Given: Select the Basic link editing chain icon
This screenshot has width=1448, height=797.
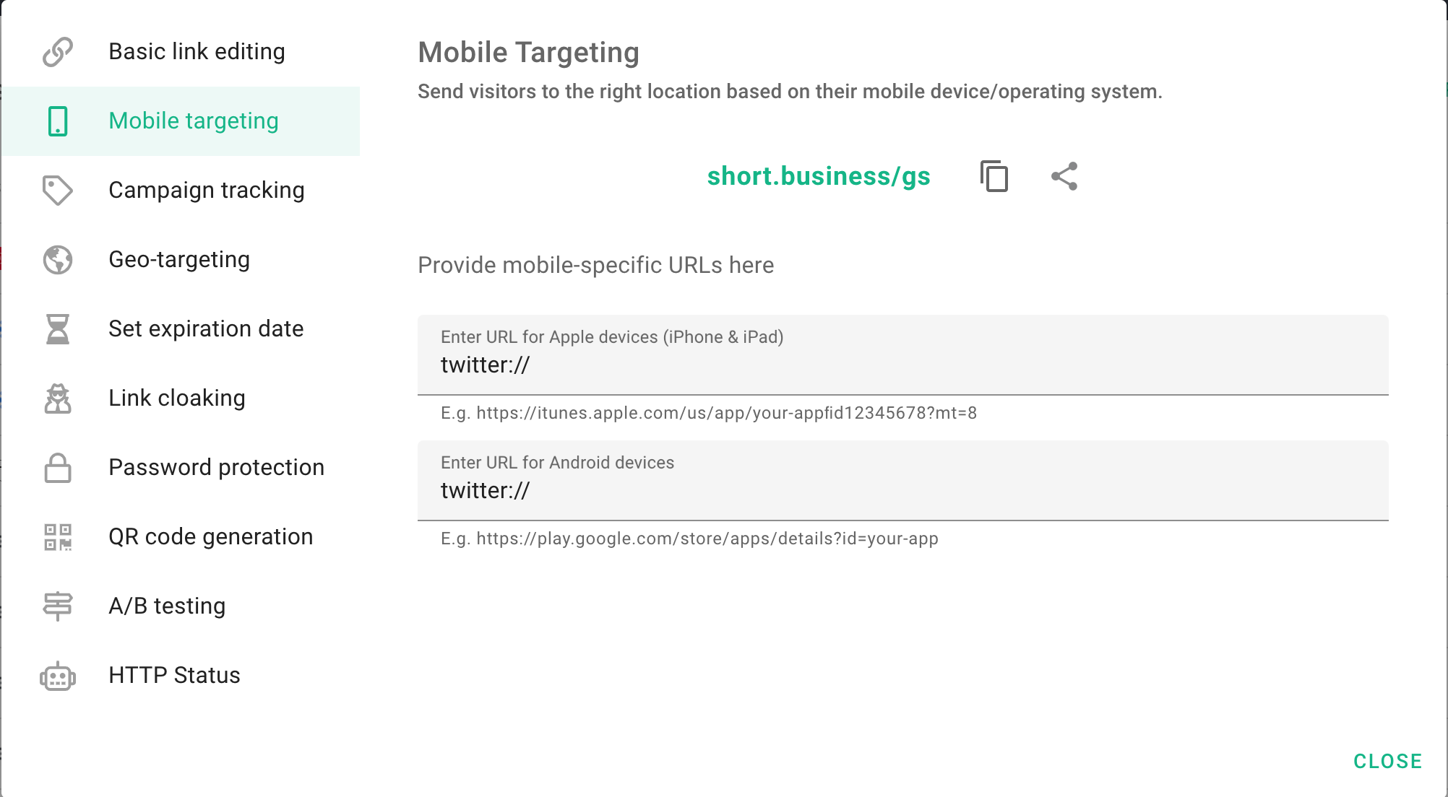Looking at the screenshot, I should tap(58, 51).
